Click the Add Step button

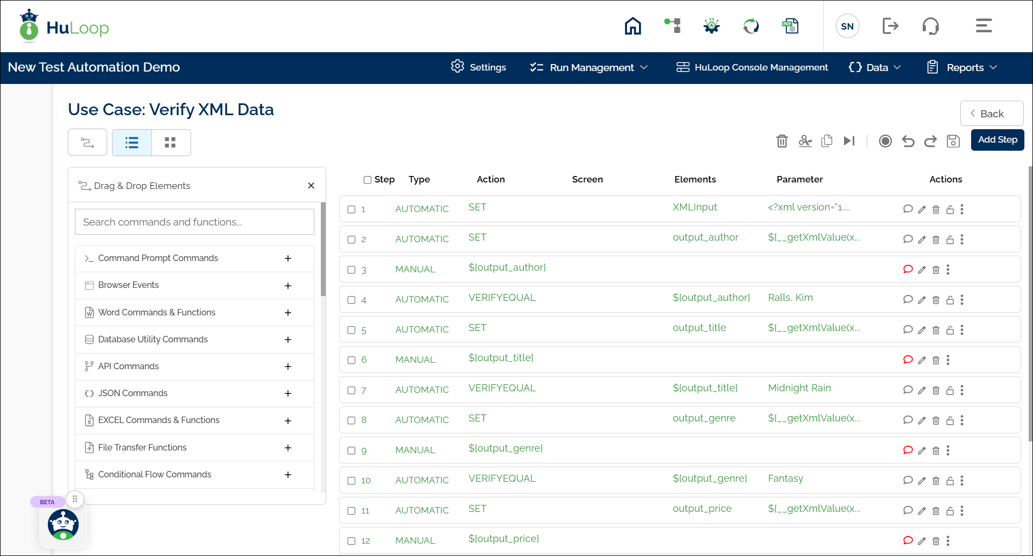coord(997,140)
